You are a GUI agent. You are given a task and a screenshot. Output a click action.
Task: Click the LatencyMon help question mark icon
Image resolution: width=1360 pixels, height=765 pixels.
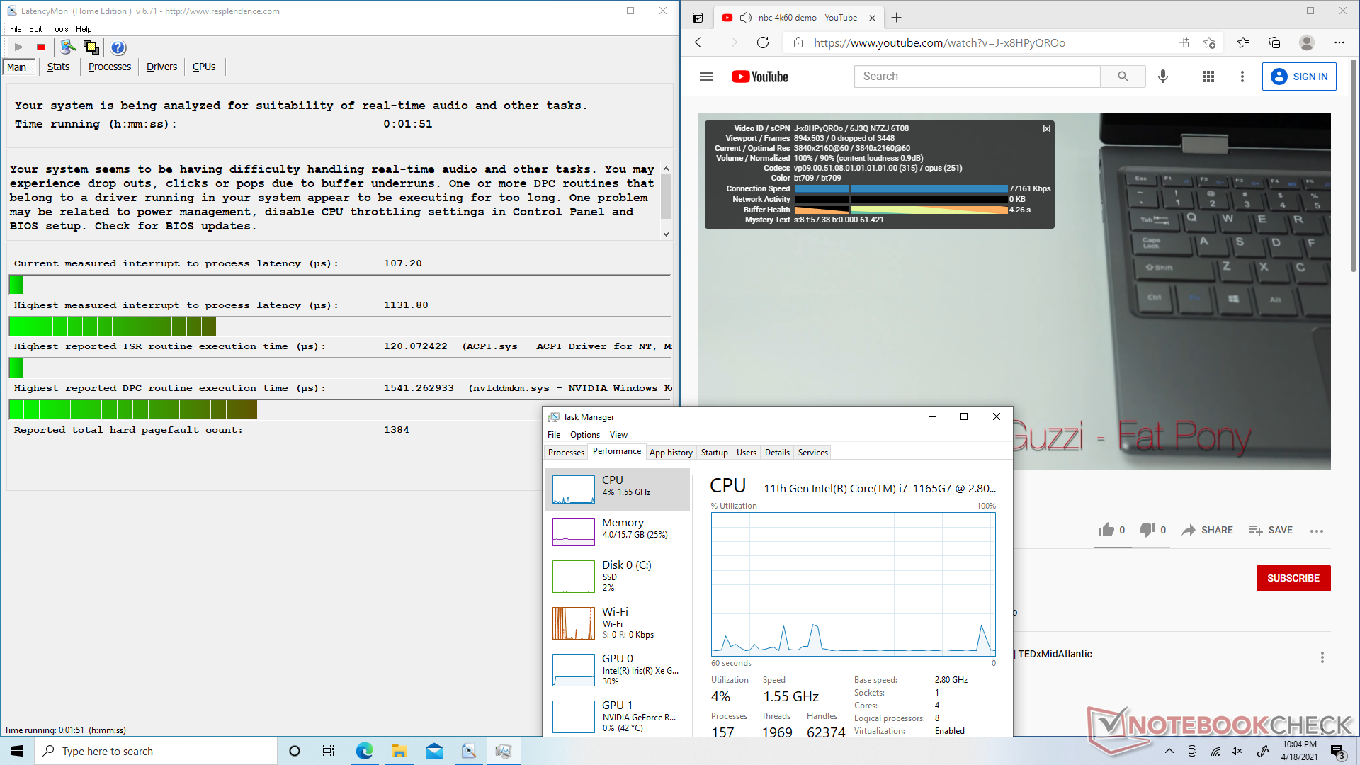tap(118, 47)
